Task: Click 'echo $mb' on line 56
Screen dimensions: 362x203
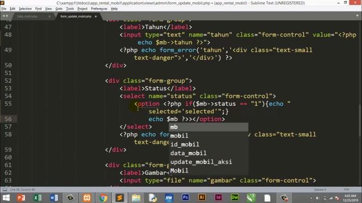Action: [x=163, y=119]
